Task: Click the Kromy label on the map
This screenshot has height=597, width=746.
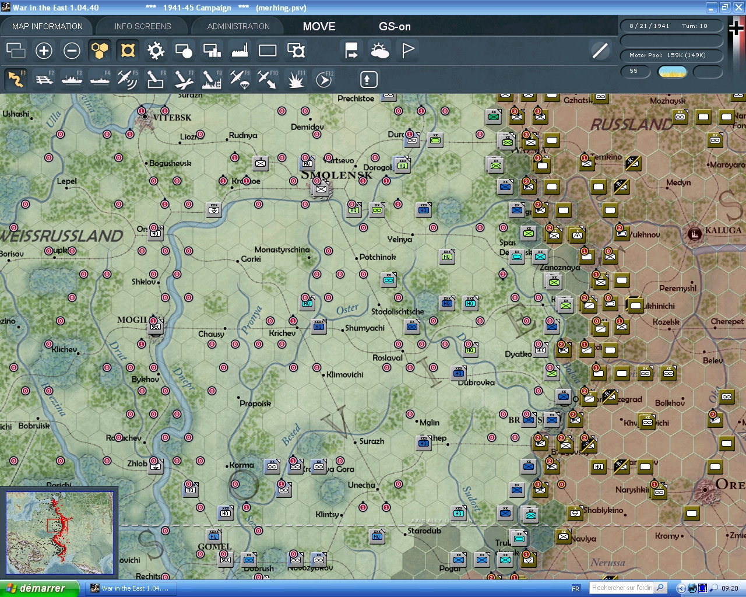Action: click(x=667, y=536)
